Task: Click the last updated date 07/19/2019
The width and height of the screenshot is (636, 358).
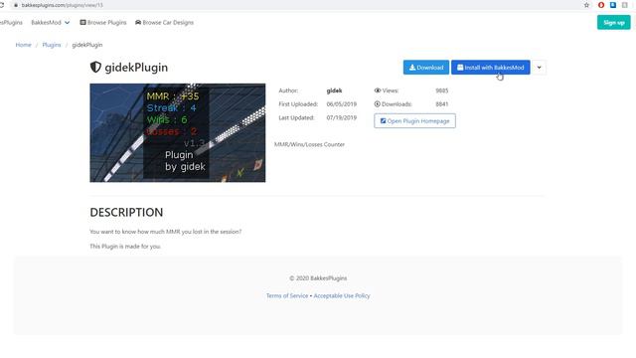Action: (342, 117)
